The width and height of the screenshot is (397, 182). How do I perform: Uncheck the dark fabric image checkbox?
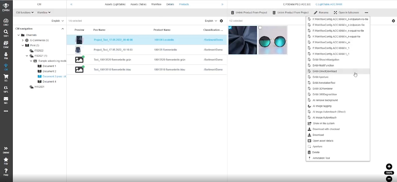pyautogui.click(x=230, y=28)
